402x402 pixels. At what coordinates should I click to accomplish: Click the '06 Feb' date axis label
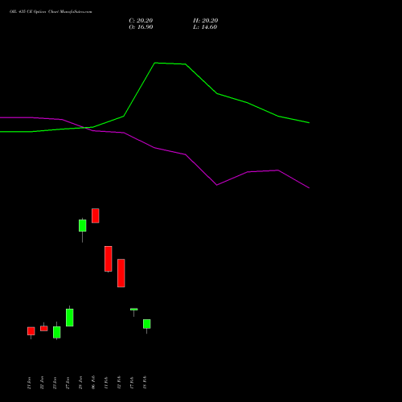tap(93, 383)
